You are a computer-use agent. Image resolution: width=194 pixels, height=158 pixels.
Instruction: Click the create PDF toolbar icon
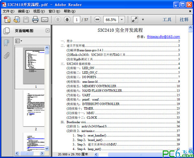pos(7,20)
